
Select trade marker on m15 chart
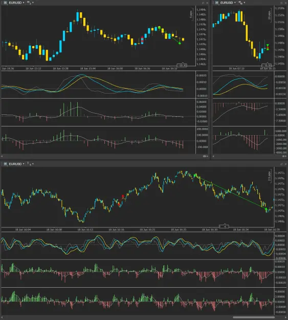[268, 47]
